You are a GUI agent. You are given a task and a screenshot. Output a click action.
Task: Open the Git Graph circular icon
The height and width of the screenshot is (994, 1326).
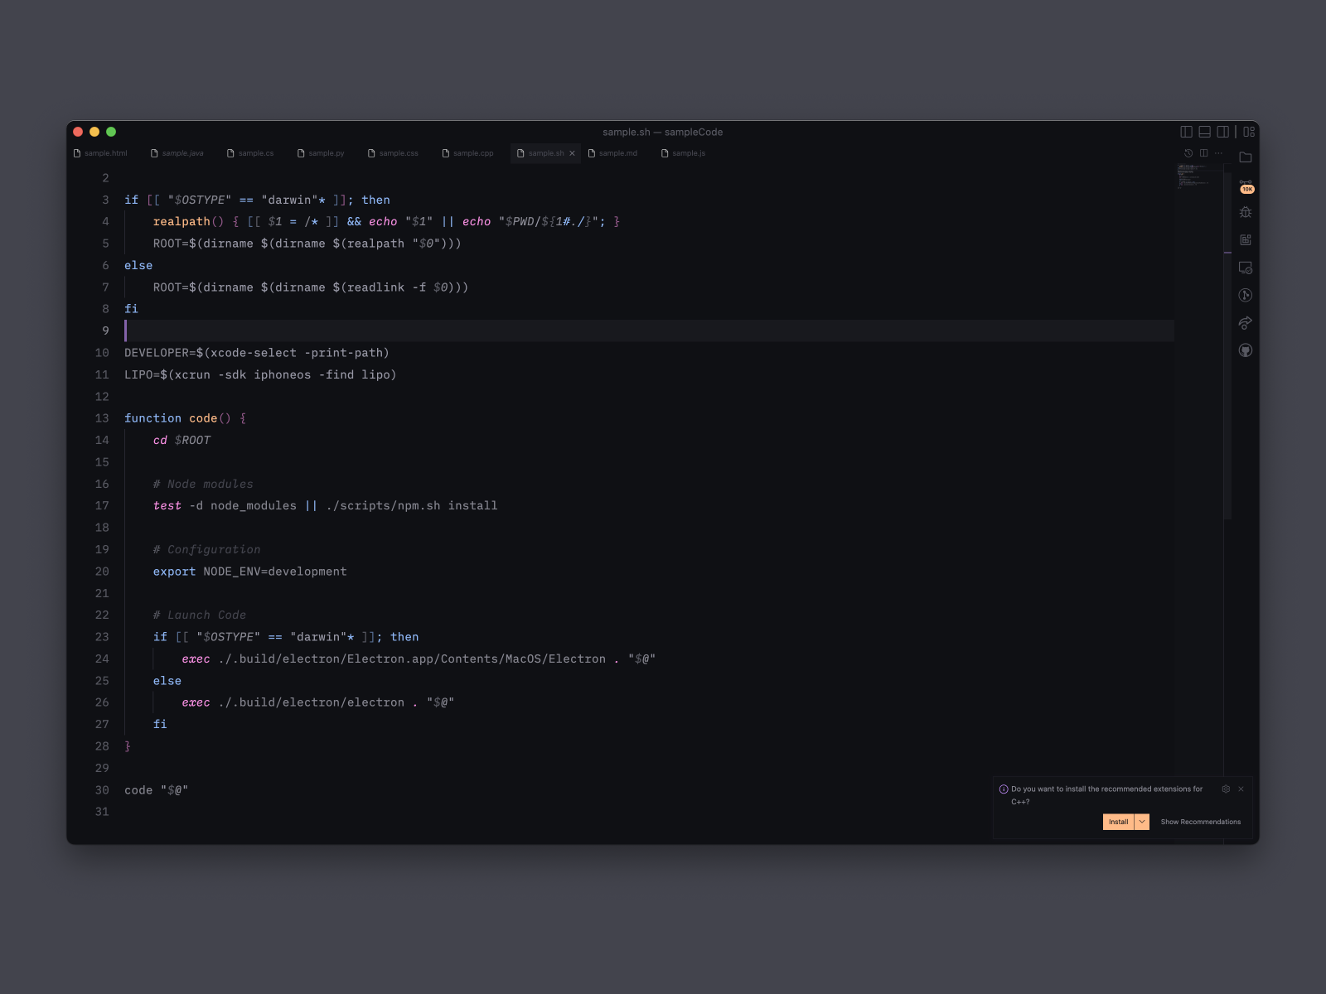(x=1245, y=296)
